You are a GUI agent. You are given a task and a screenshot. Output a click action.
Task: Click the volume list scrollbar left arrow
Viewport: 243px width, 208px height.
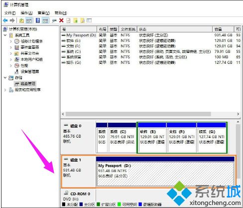point(63,114)
